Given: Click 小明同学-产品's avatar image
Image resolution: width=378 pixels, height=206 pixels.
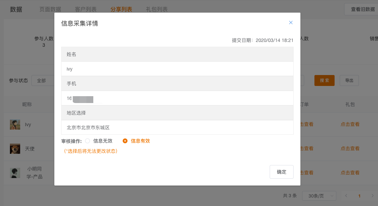Looking at the screenshot, I should click(15, 173).
